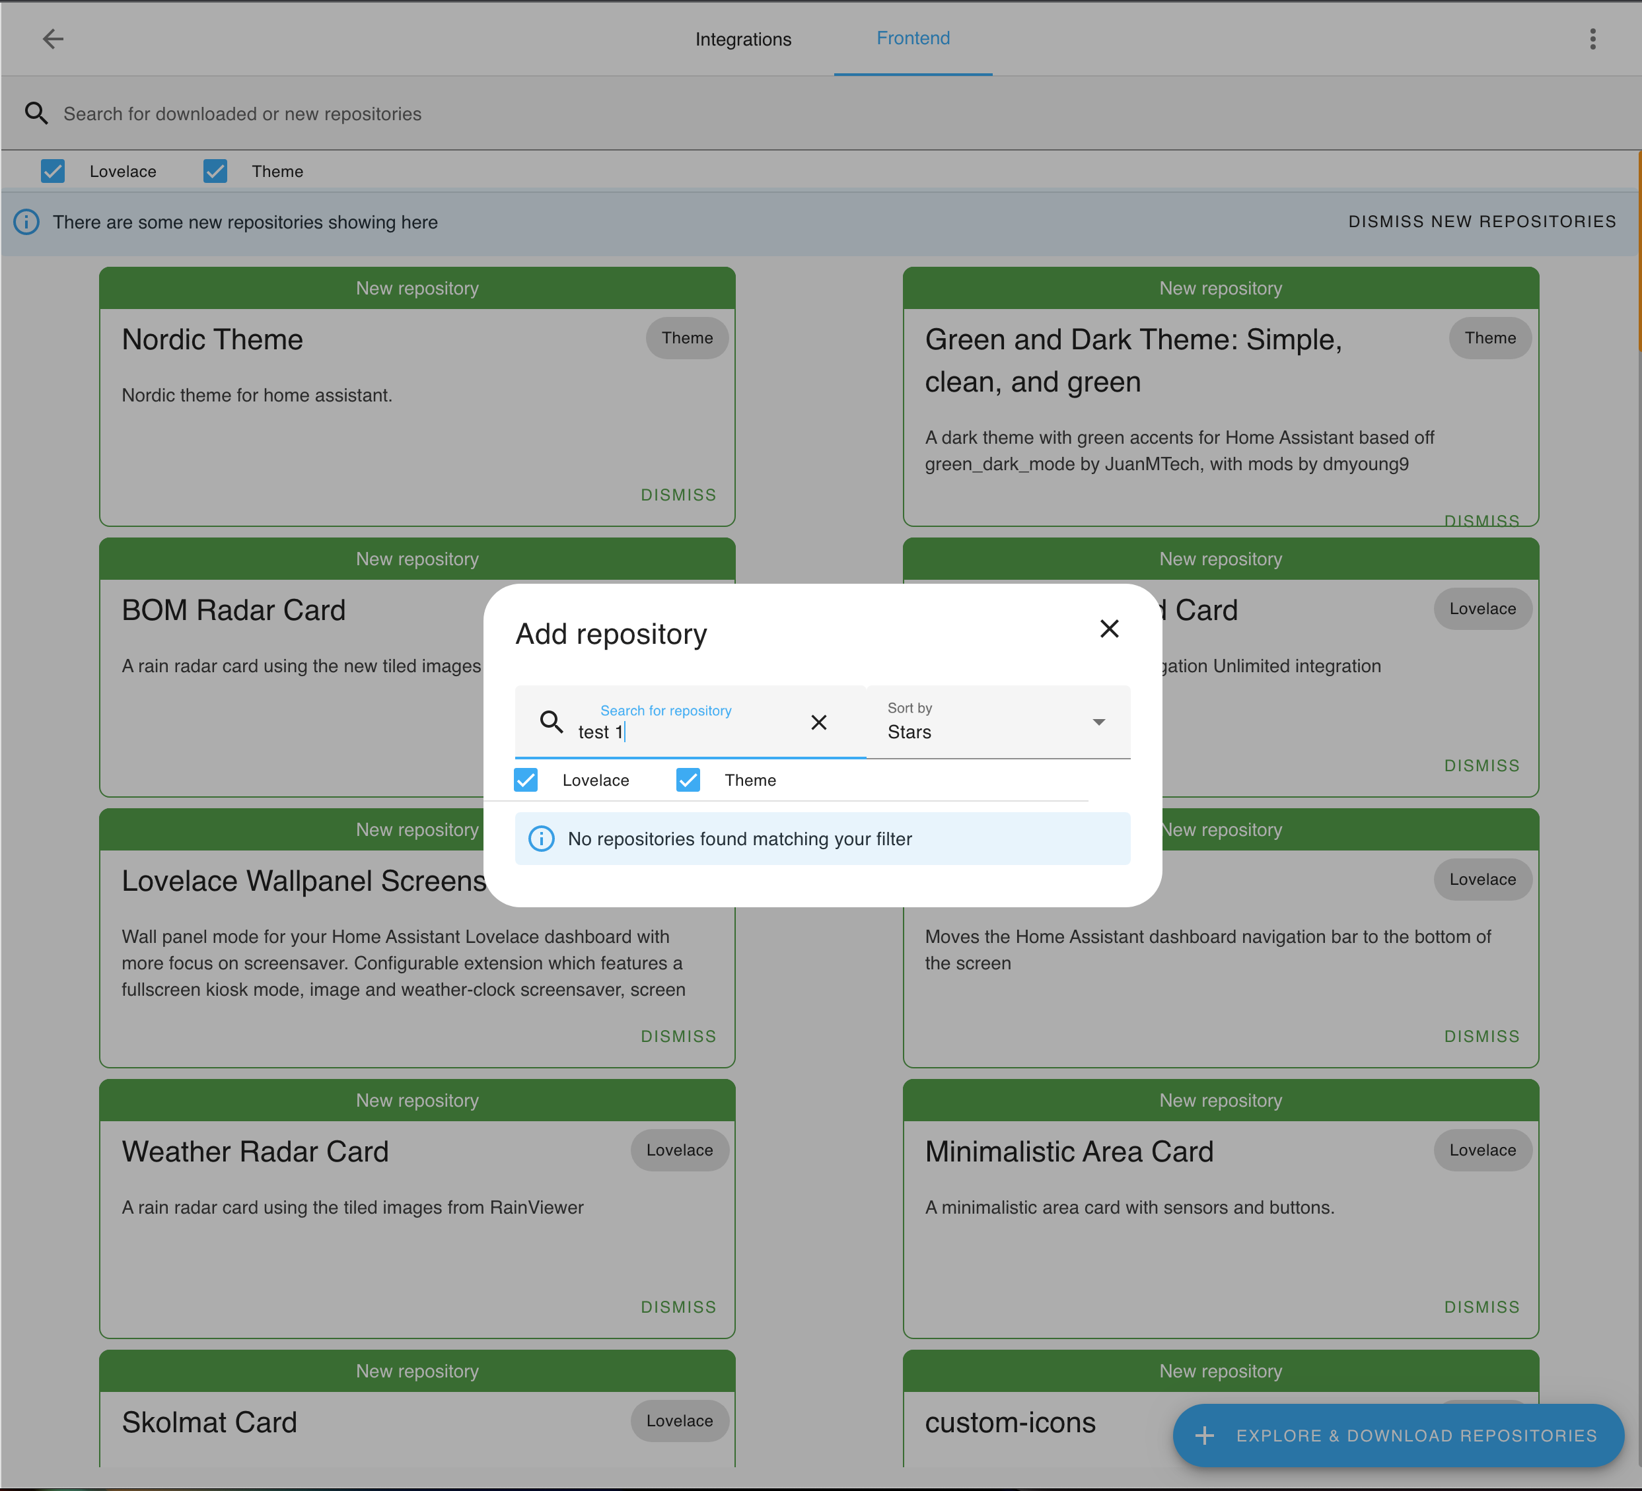Viewport: 1642px width, 1491px height.
Task: Click Explore & Download Repositories button
Action: [1398, 1436]
